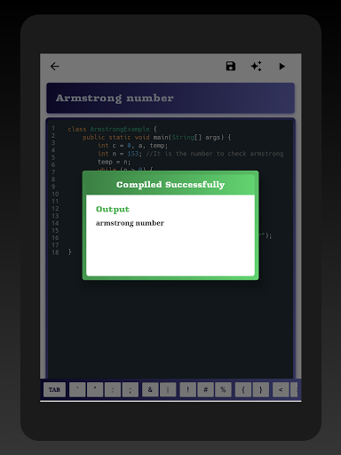Insert a double quote from the symbol bar
Viewport: 341px width, 455px height.
[x=95, y=389]
